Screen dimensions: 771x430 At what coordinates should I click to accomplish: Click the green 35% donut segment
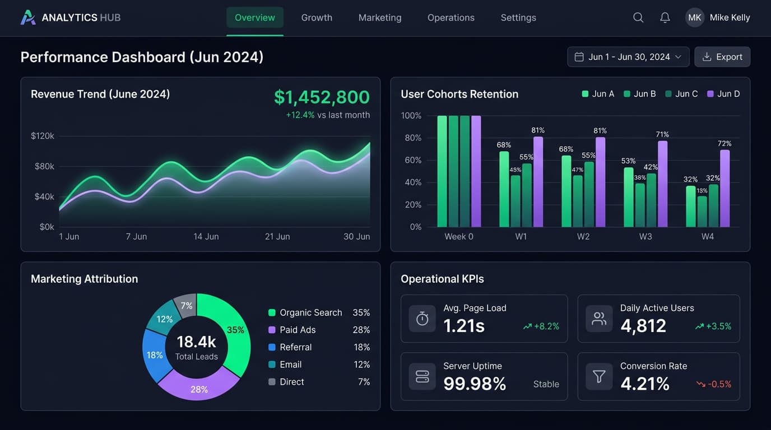[x=234, y=330]
